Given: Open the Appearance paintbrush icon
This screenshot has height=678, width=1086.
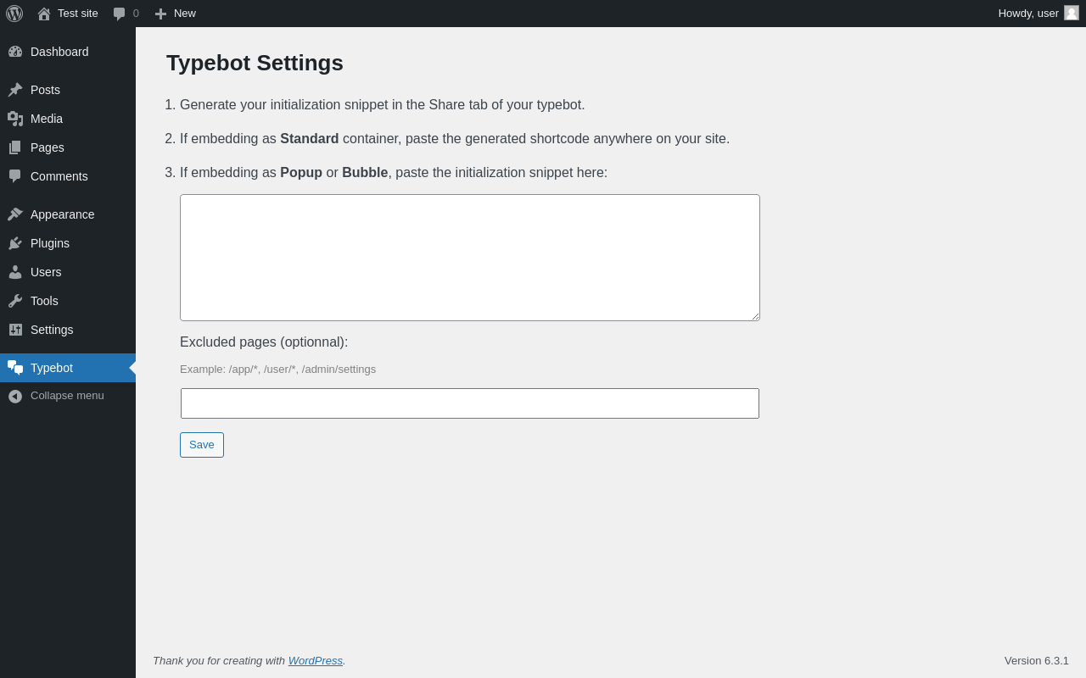Looking at the screenshot, I should [15, 214].
